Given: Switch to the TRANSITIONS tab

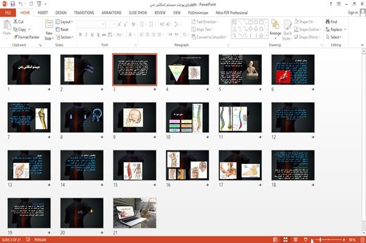Looking at the screenshot, I should point(84,13).
